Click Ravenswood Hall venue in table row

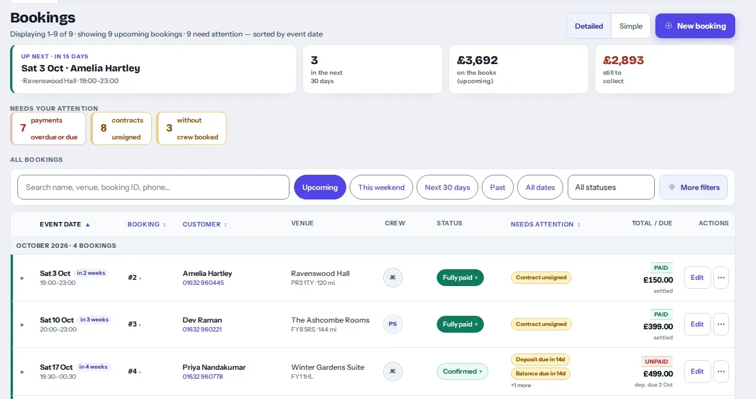click(x=320, y=274)
